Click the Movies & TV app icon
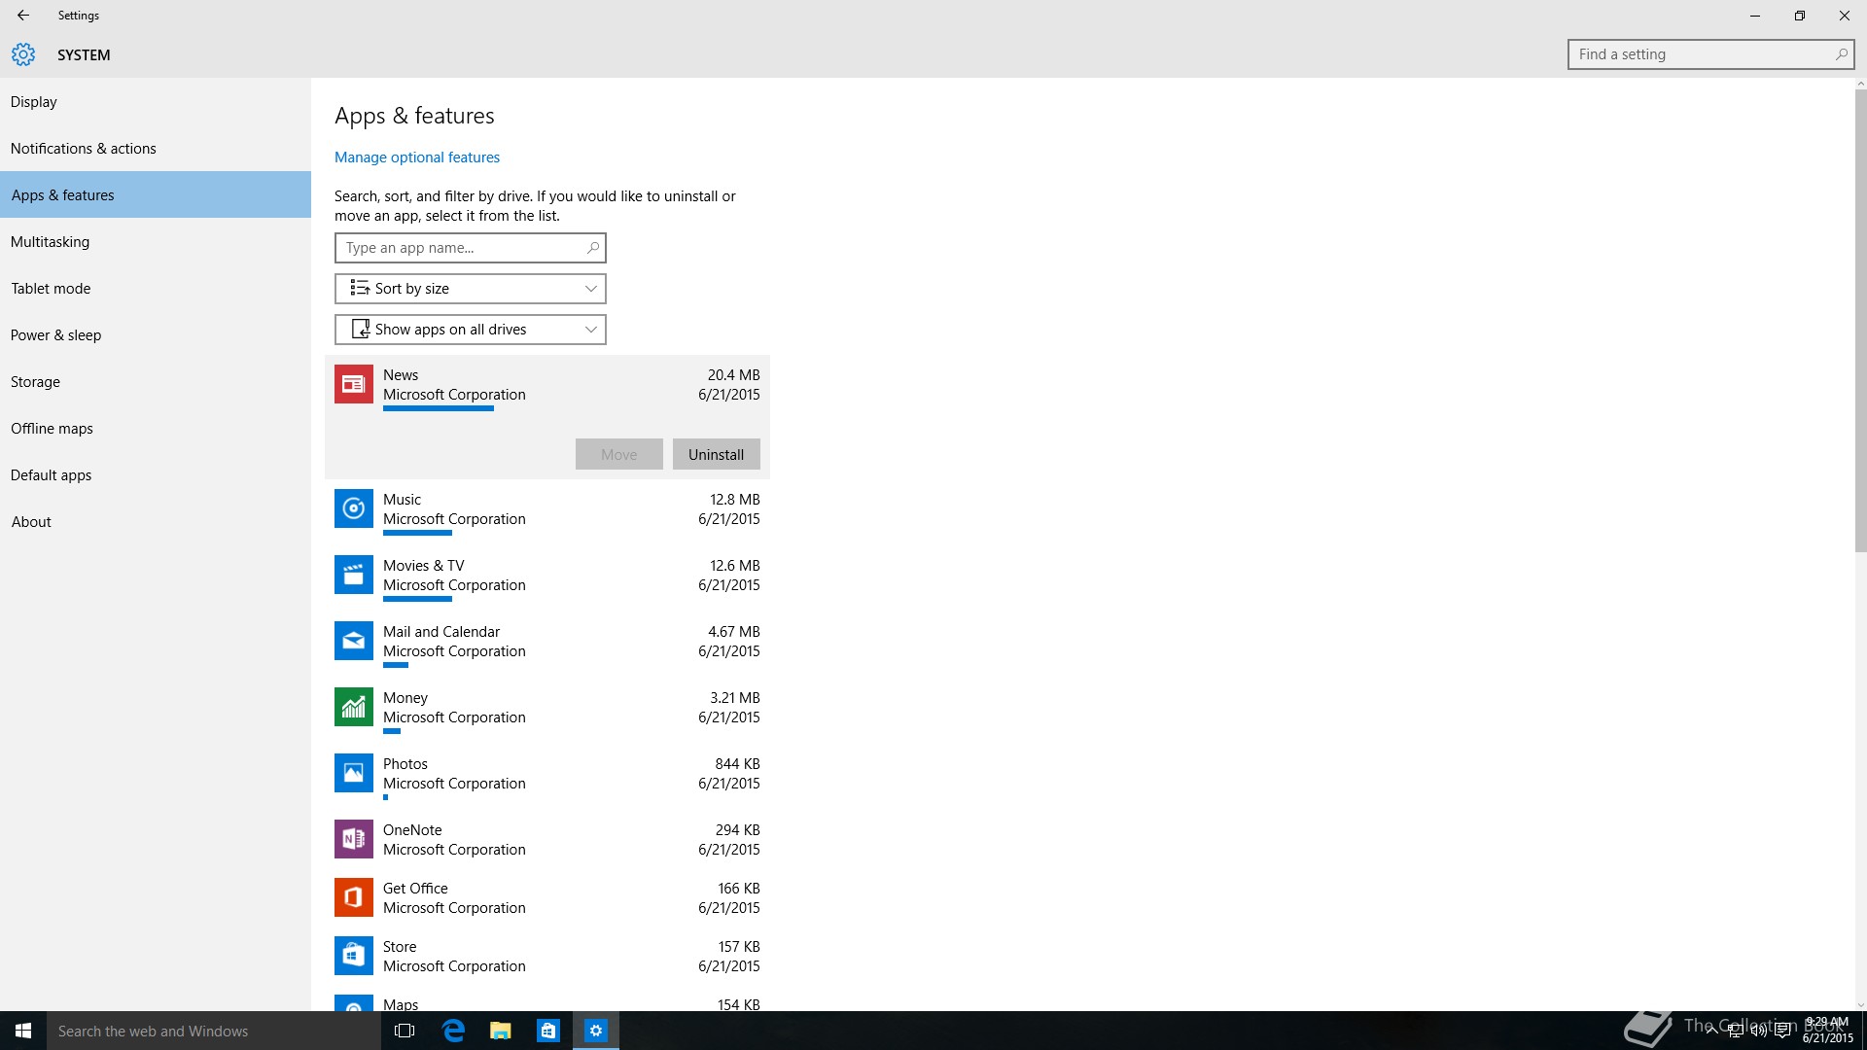The width and height of the screenshot is (1867, 1050). click(354, 575)
